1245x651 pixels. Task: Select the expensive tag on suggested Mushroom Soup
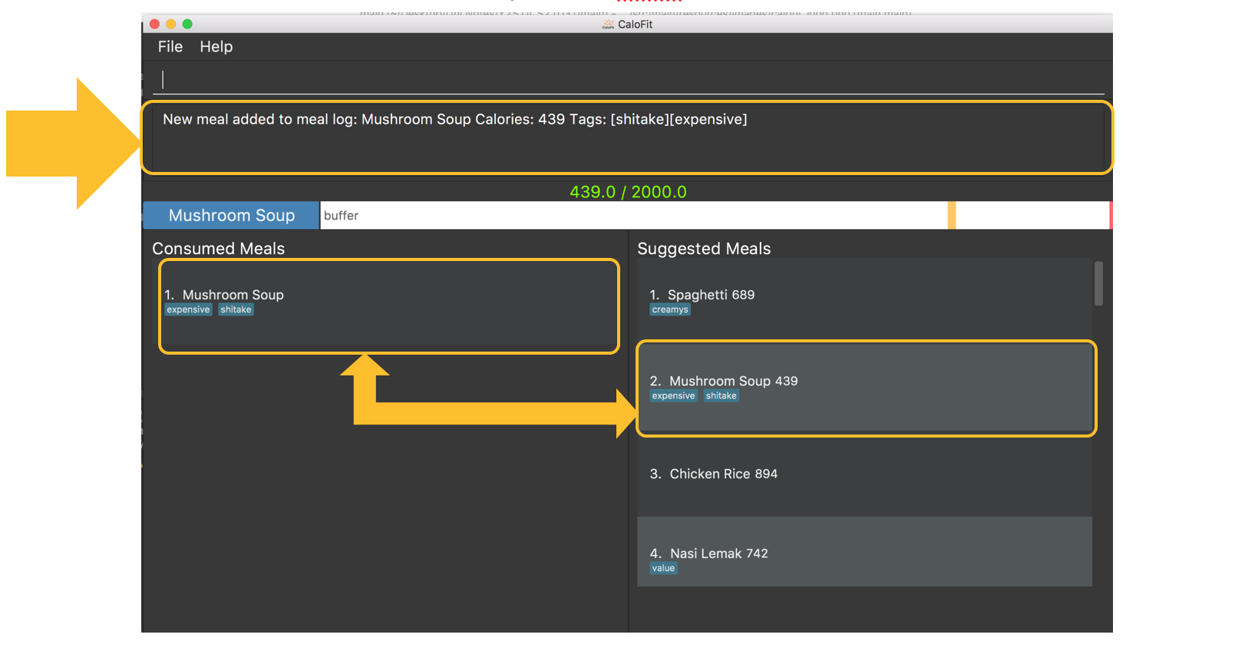pyautogui.click(x=673, y=396)
